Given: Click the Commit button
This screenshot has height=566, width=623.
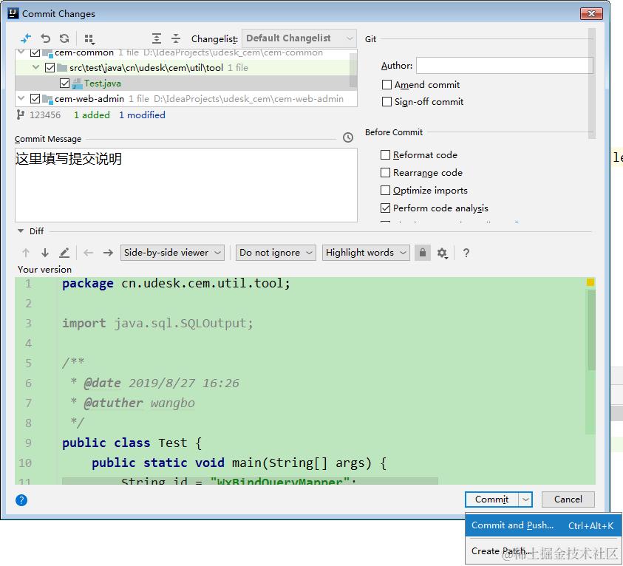Looking at the screenshot, I should pos(492,499).
